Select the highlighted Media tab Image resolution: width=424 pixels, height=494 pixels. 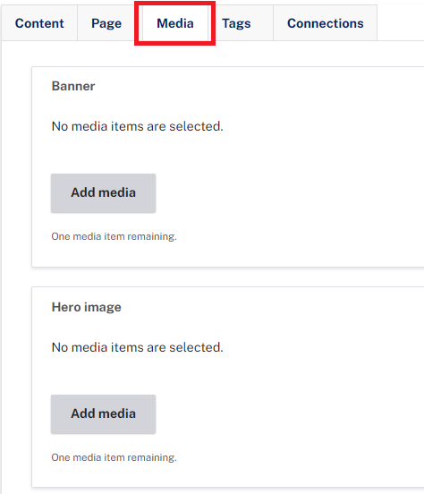click(x=175, y=23)
